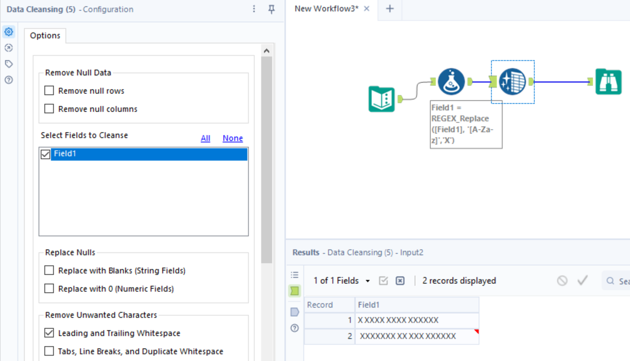Click the navigation arrow icon in left sidebar

pos(8,48)
